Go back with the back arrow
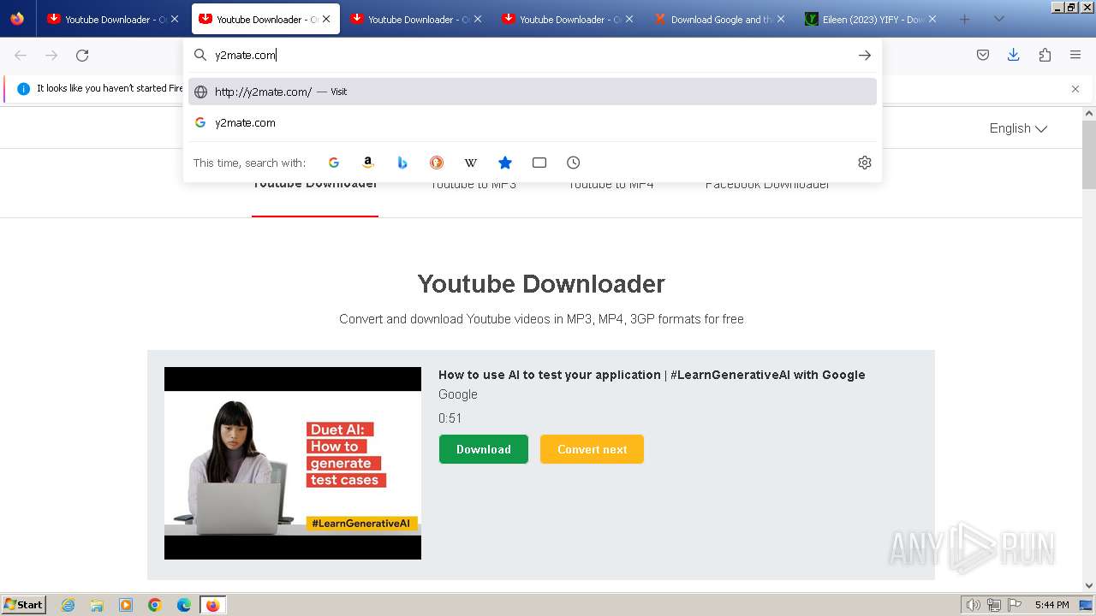This screenshot has height=616, width=1096. coord(21,56)
